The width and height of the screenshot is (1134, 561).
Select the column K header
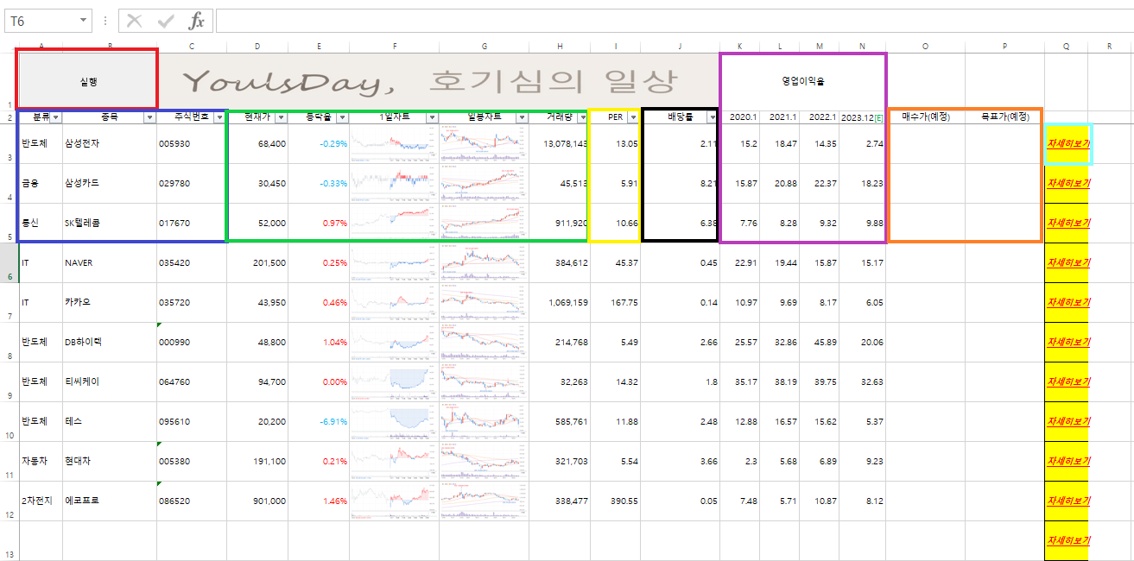coord(739,47)
